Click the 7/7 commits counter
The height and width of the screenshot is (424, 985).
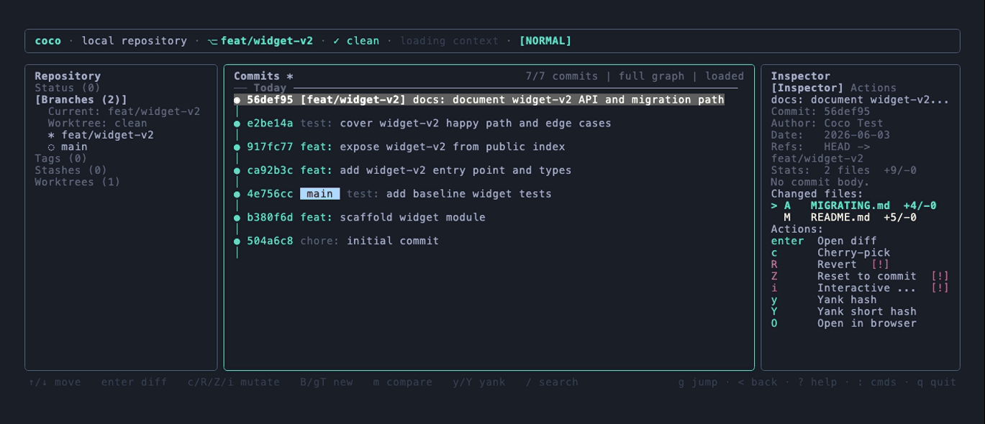click(x=562, y=76)
